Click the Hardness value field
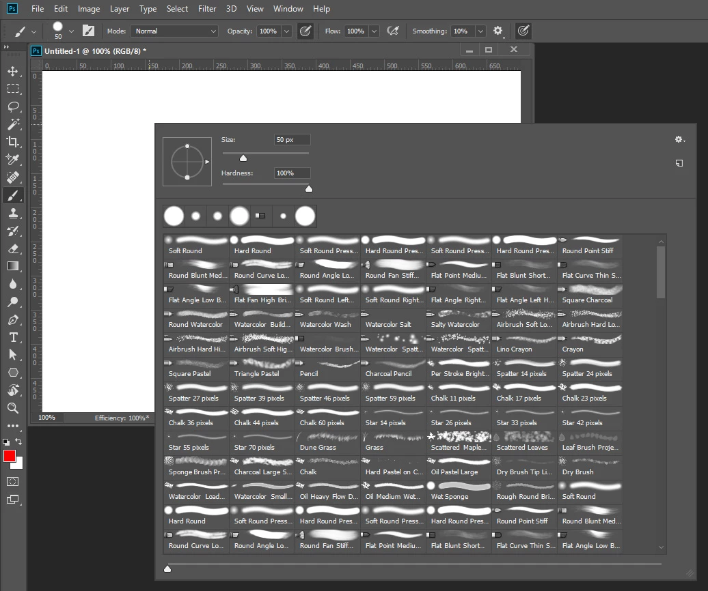The width and height of the screenshot is (708, 591). click(292, 173)
